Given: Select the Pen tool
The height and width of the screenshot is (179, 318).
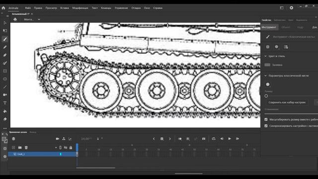Looking at the screenshot, I should [x=5, y=55].
